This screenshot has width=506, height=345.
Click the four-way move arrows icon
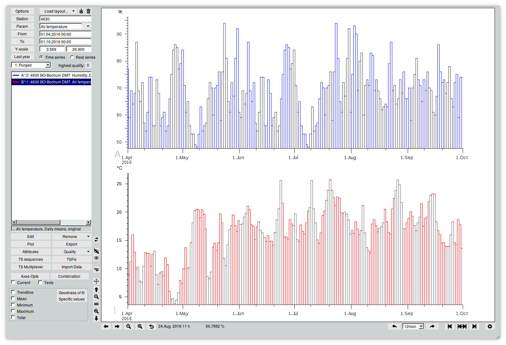point(96,281)
